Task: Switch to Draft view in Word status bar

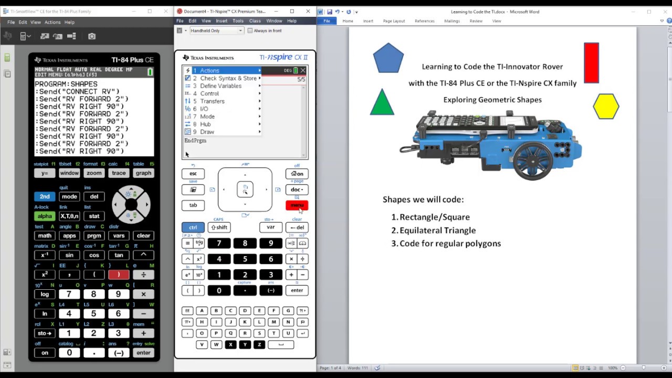Action: (602, 367)
